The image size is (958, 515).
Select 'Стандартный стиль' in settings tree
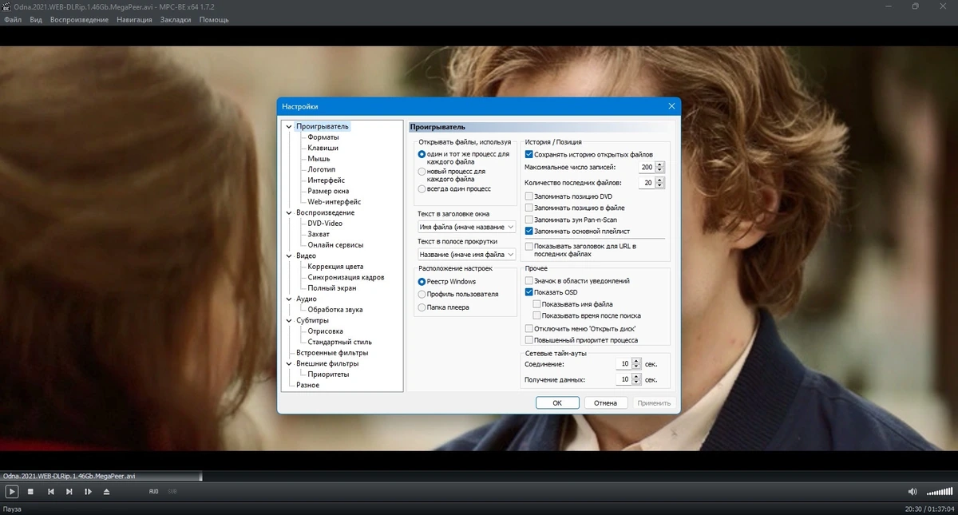[339, 342]
